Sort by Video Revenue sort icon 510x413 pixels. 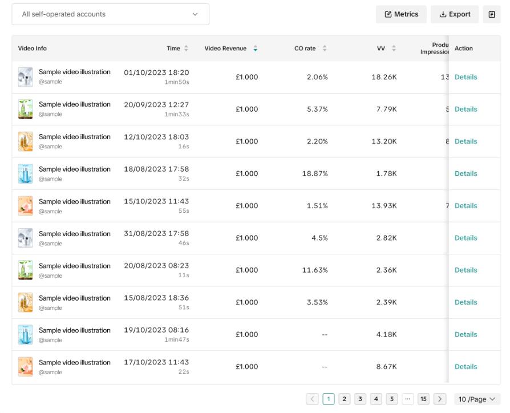click(x=255, y=48)
